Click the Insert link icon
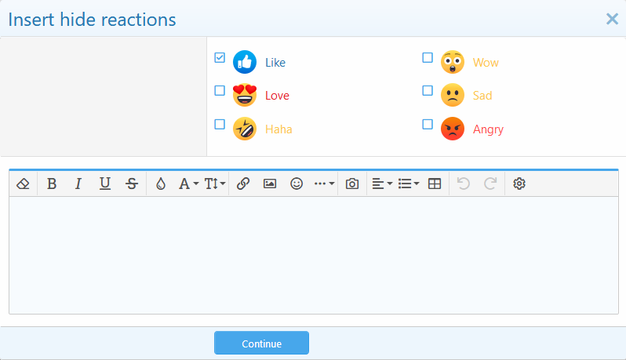 [243, 184]
